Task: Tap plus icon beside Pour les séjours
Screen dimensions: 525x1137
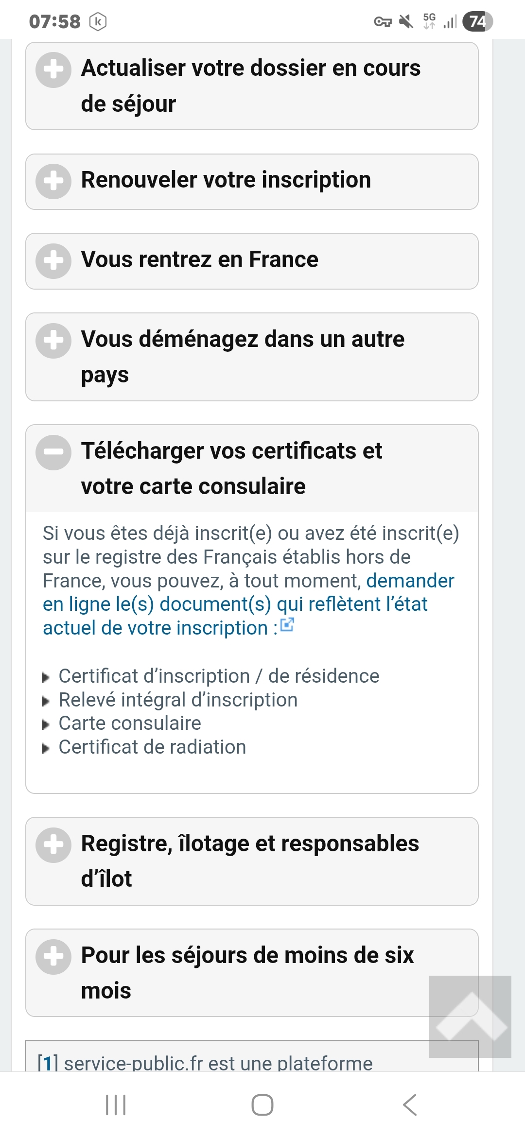Action: tap(53, 957)
